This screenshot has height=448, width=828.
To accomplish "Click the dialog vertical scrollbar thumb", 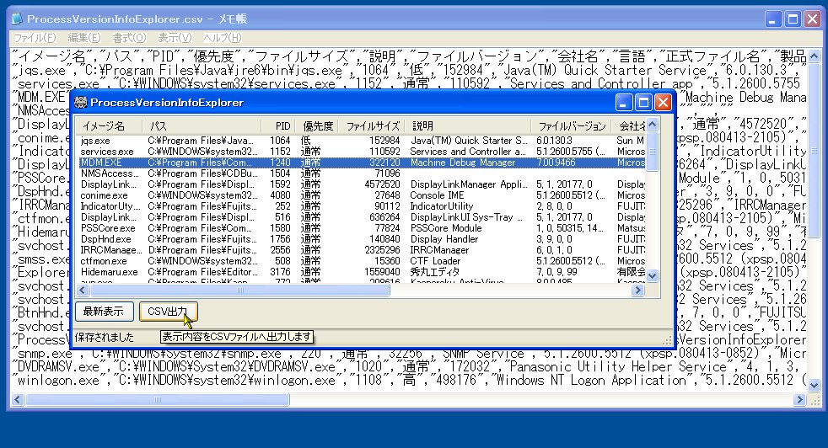I will (x=652, y=152).
